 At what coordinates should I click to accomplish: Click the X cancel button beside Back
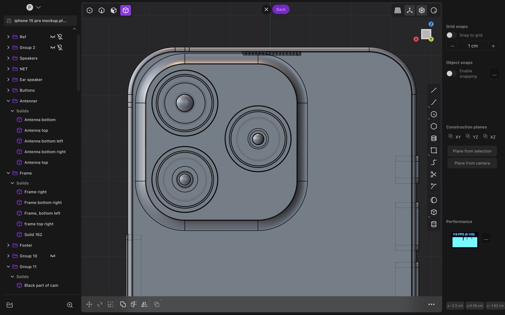266,9
